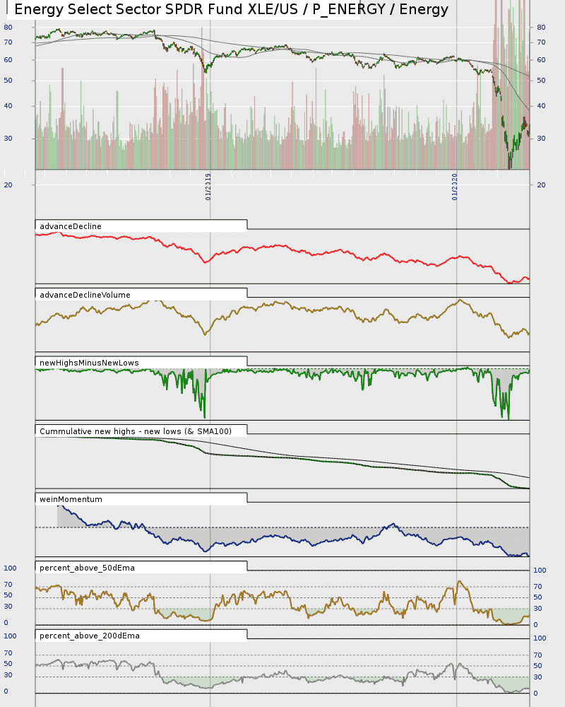The width and height of the screenshot is (565, 707).
Task: Click the right price axis value 40
Action: [x=541, y=106]
